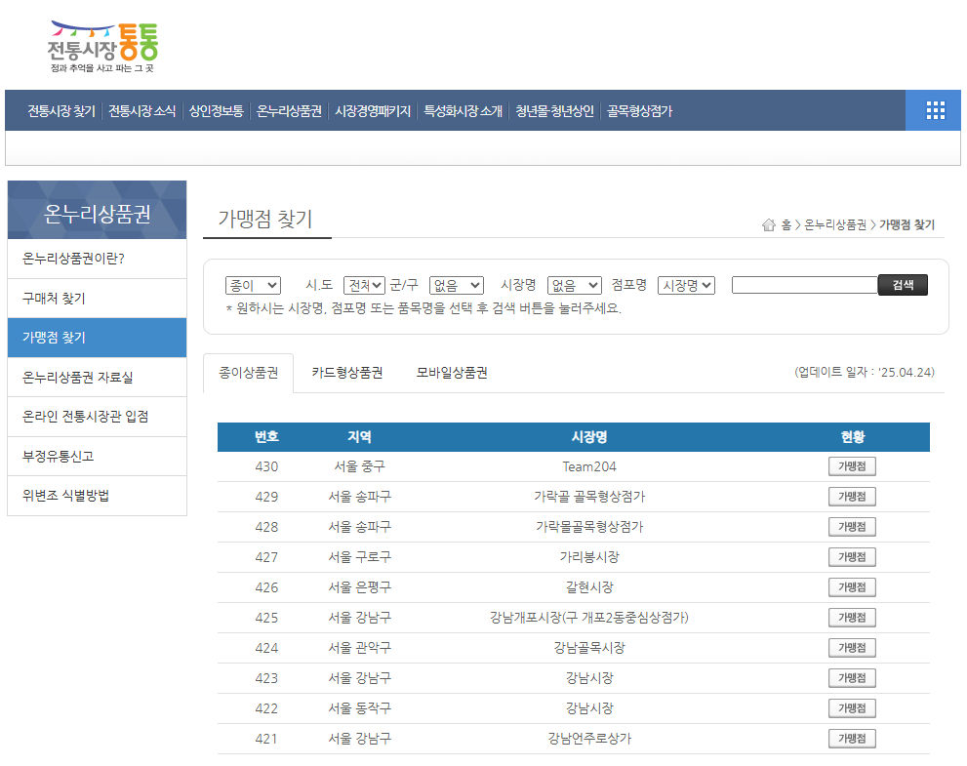
Task: Switch to the 모바일상품권 tab
Action: coord(452,373)
